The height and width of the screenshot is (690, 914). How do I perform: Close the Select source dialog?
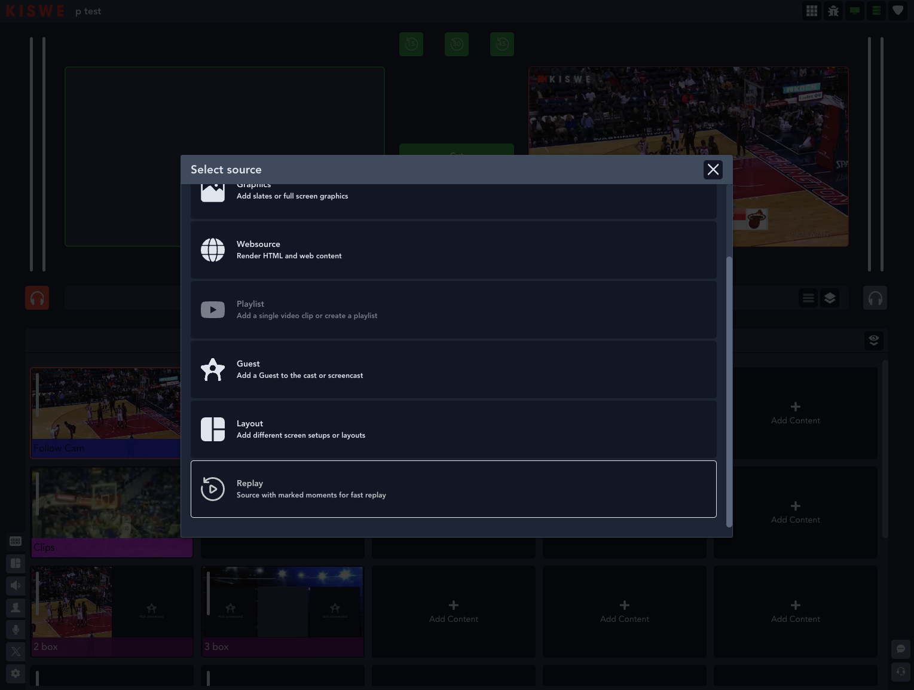click(x=713, y=169)
